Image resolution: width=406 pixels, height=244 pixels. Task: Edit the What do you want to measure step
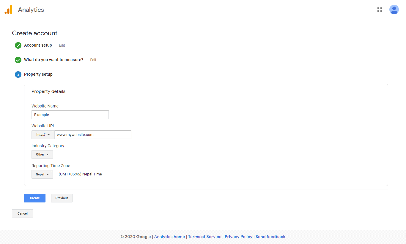pos(93,60)
